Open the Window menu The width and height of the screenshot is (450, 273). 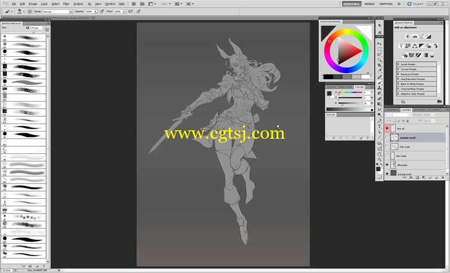click(x=110, y=4)
